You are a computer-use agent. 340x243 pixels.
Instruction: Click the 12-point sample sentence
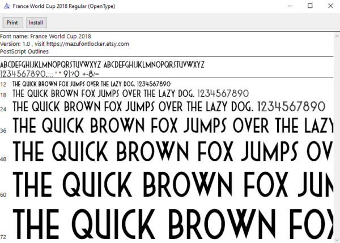91,84
